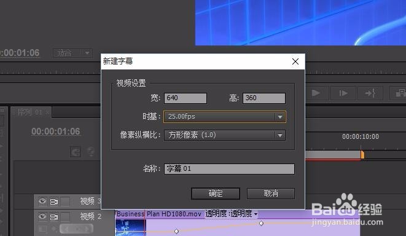The image size is (406, 236).
Task: Toggle the lock box on 视频 3 track
Action: [x=66, y=202]
